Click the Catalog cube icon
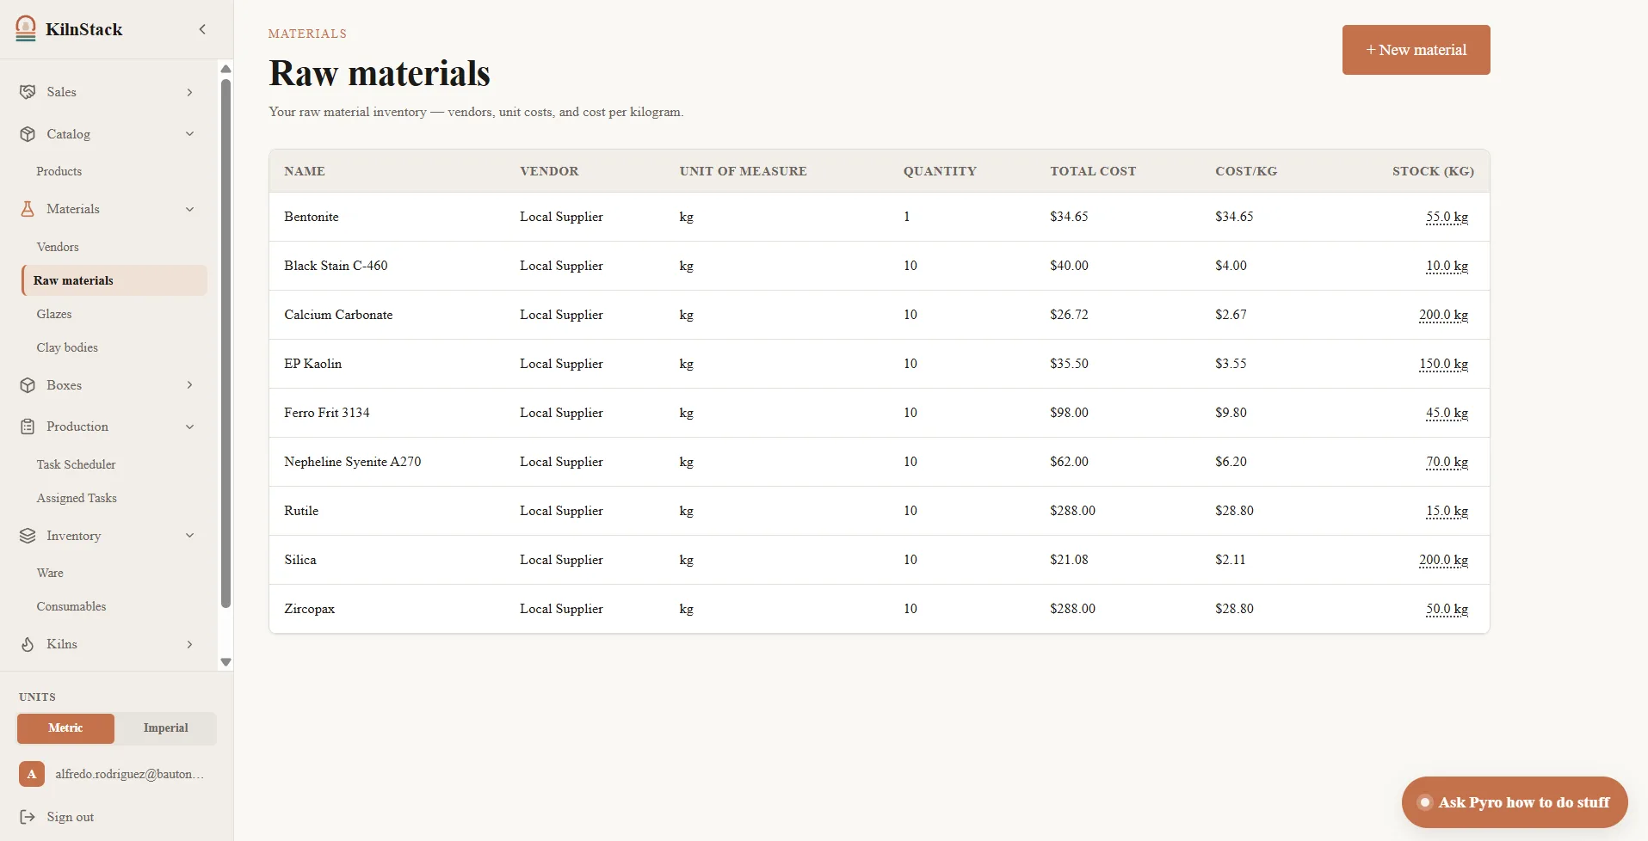 [28, 134]
